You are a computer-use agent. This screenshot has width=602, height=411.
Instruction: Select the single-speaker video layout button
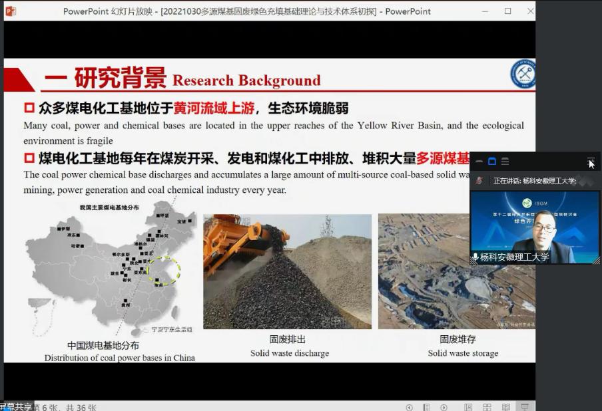click(492, 162)
